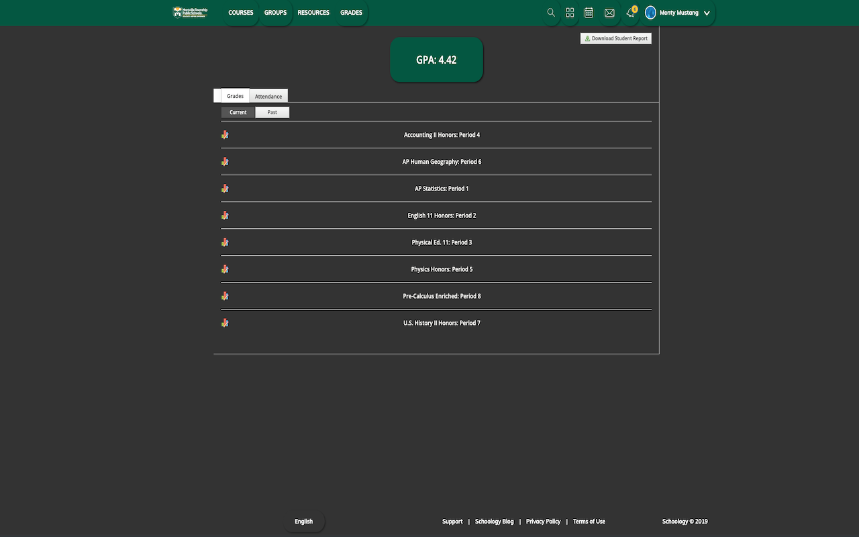
Task: Select the Current grades toggle
Action: point(238,112)
